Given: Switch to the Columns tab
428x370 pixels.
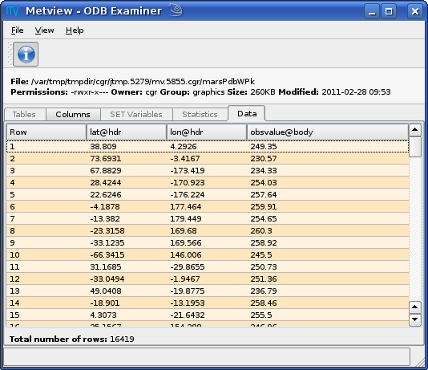Looking at the screenshot, I should click(73, 114).
